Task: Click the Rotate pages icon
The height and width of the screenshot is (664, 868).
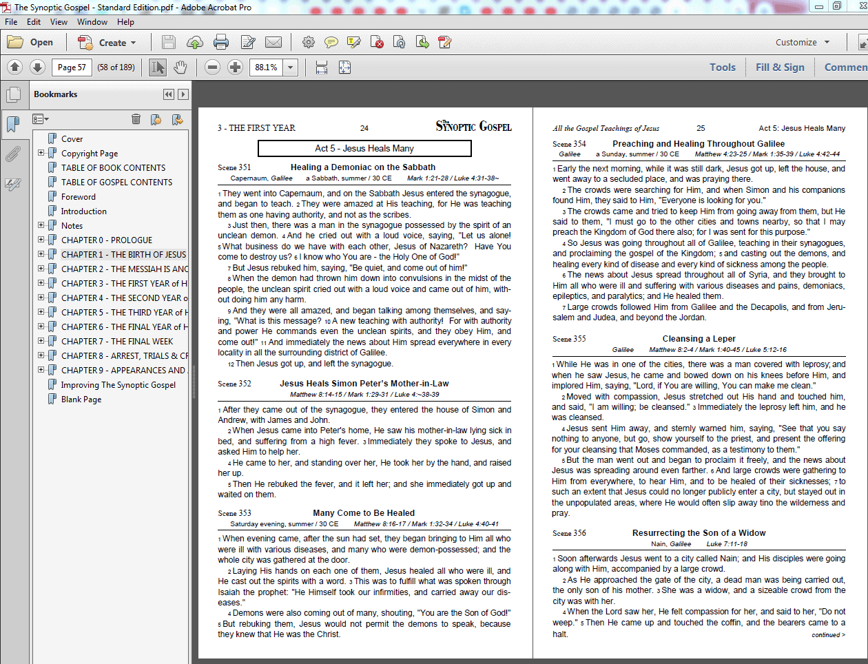Action: [400, 42]
